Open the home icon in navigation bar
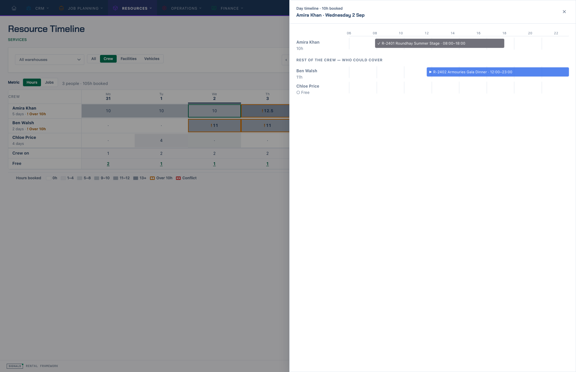The height and width of the screenshot is (372, 576). pos(14,8)
